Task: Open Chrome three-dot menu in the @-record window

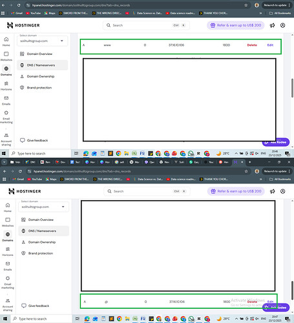Action: coord(289,171)
